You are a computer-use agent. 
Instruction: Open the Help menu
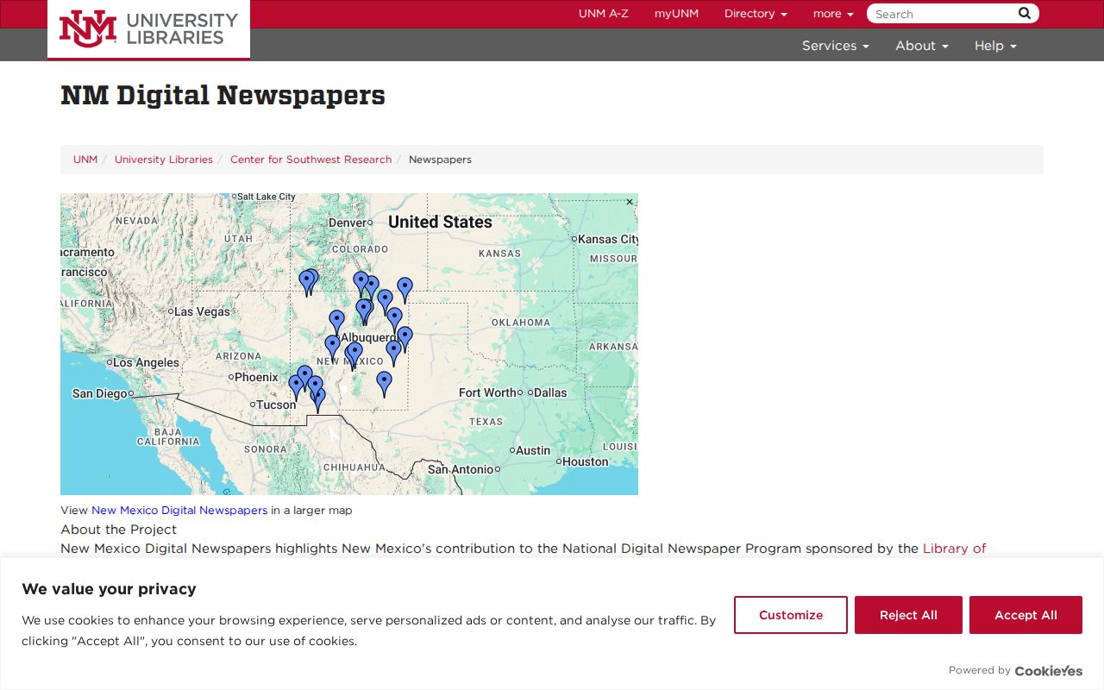click(x=995, y=46)
